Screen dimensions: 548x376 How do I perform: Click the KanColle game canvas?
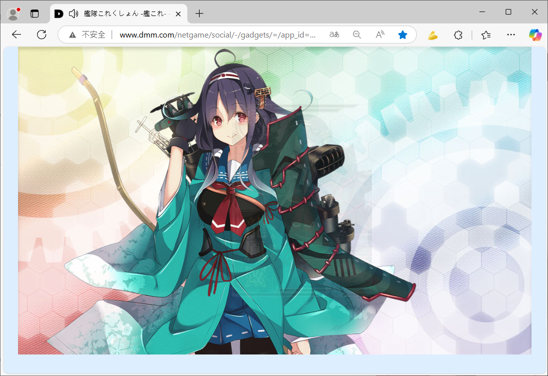275,201
